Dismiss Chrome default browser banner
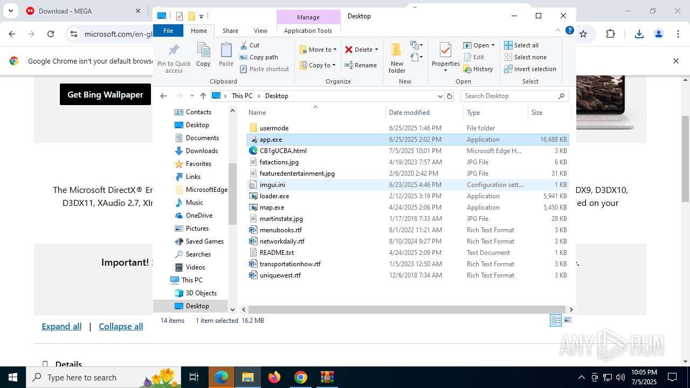This screenshot has width=690, height=388. [675, 61]
